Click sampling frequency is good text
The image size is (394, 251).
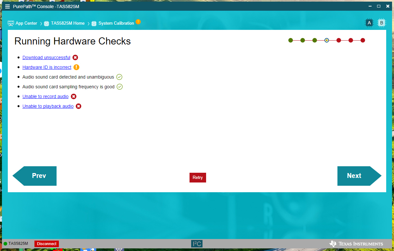click(x=69, y=87)
